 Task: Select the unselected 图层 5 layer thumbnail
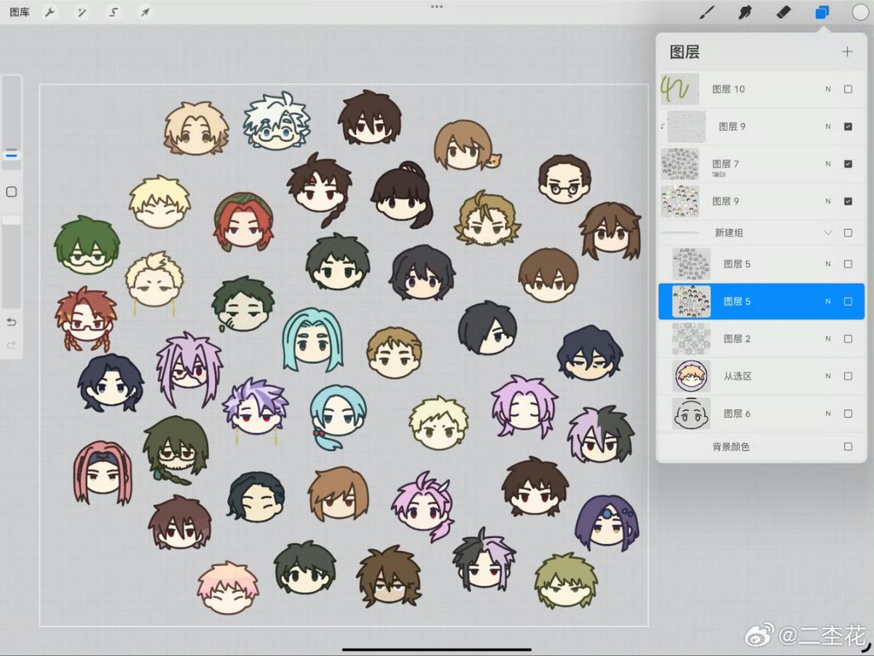click(x=691, y=264)
